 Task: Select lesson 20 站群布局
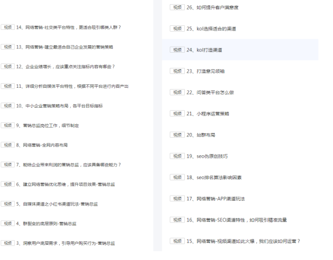tap(201, 135)
